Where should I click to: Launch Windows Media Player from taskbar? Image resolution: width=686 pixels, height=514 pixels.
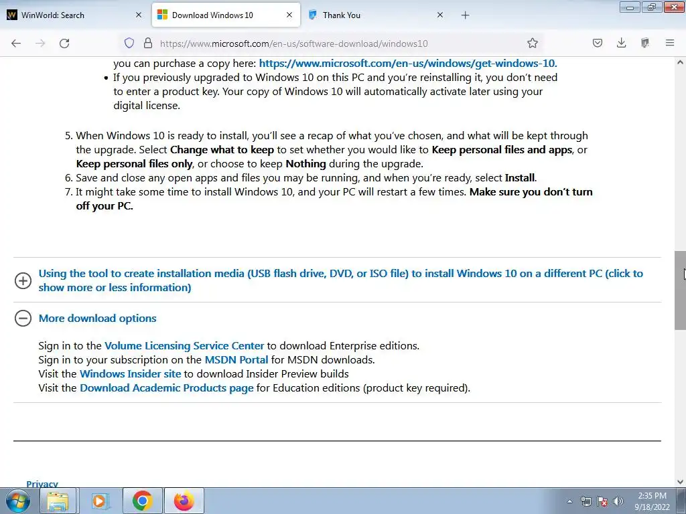pos(100,501)
